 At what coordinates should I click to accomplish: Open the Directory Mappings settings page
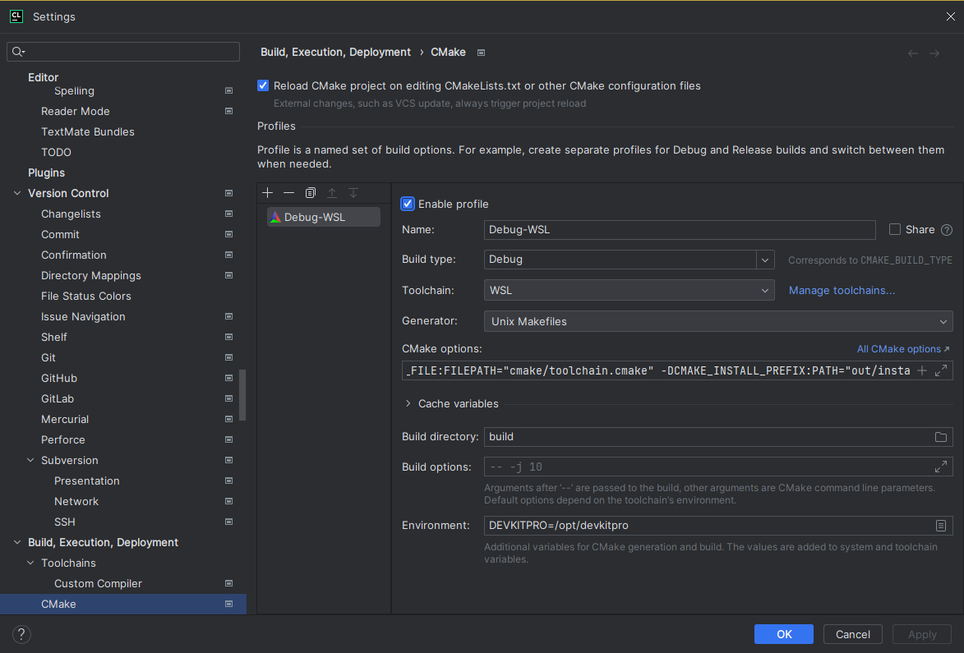91,276
